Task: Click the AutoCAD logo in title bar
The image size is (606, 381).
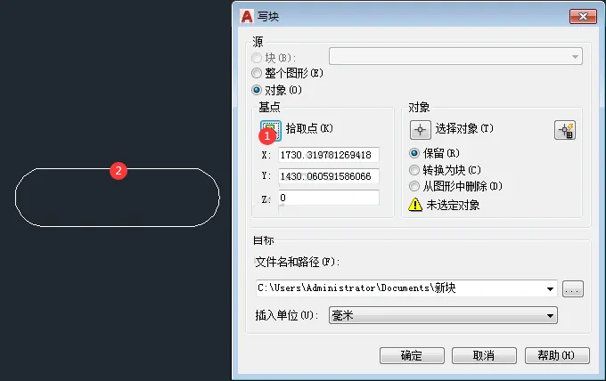Action: (x=247, y=17)
